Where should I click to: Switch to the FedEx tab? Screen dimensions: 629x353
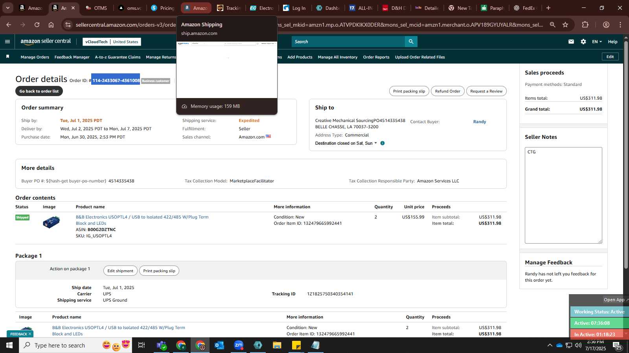click(524, 8)
